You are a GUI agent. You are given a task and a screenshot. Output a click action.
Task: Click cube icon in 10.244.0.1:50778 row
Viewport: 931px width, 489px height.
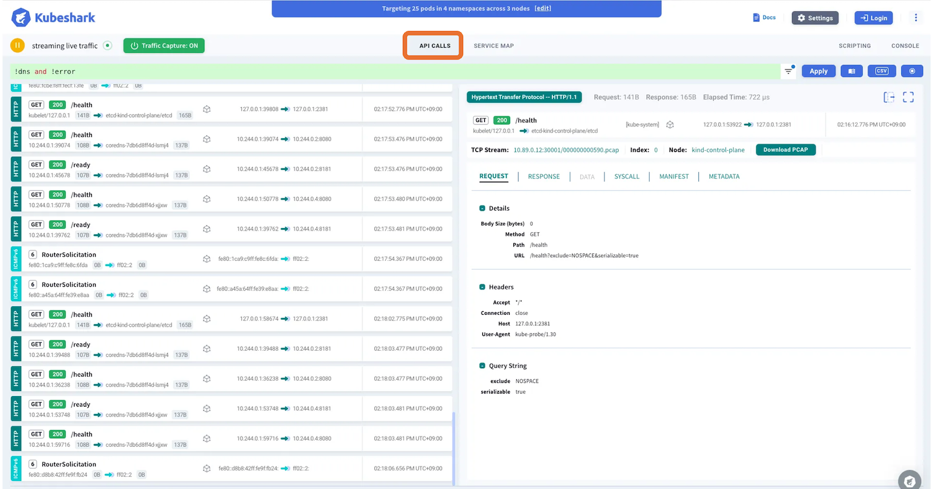207,199
